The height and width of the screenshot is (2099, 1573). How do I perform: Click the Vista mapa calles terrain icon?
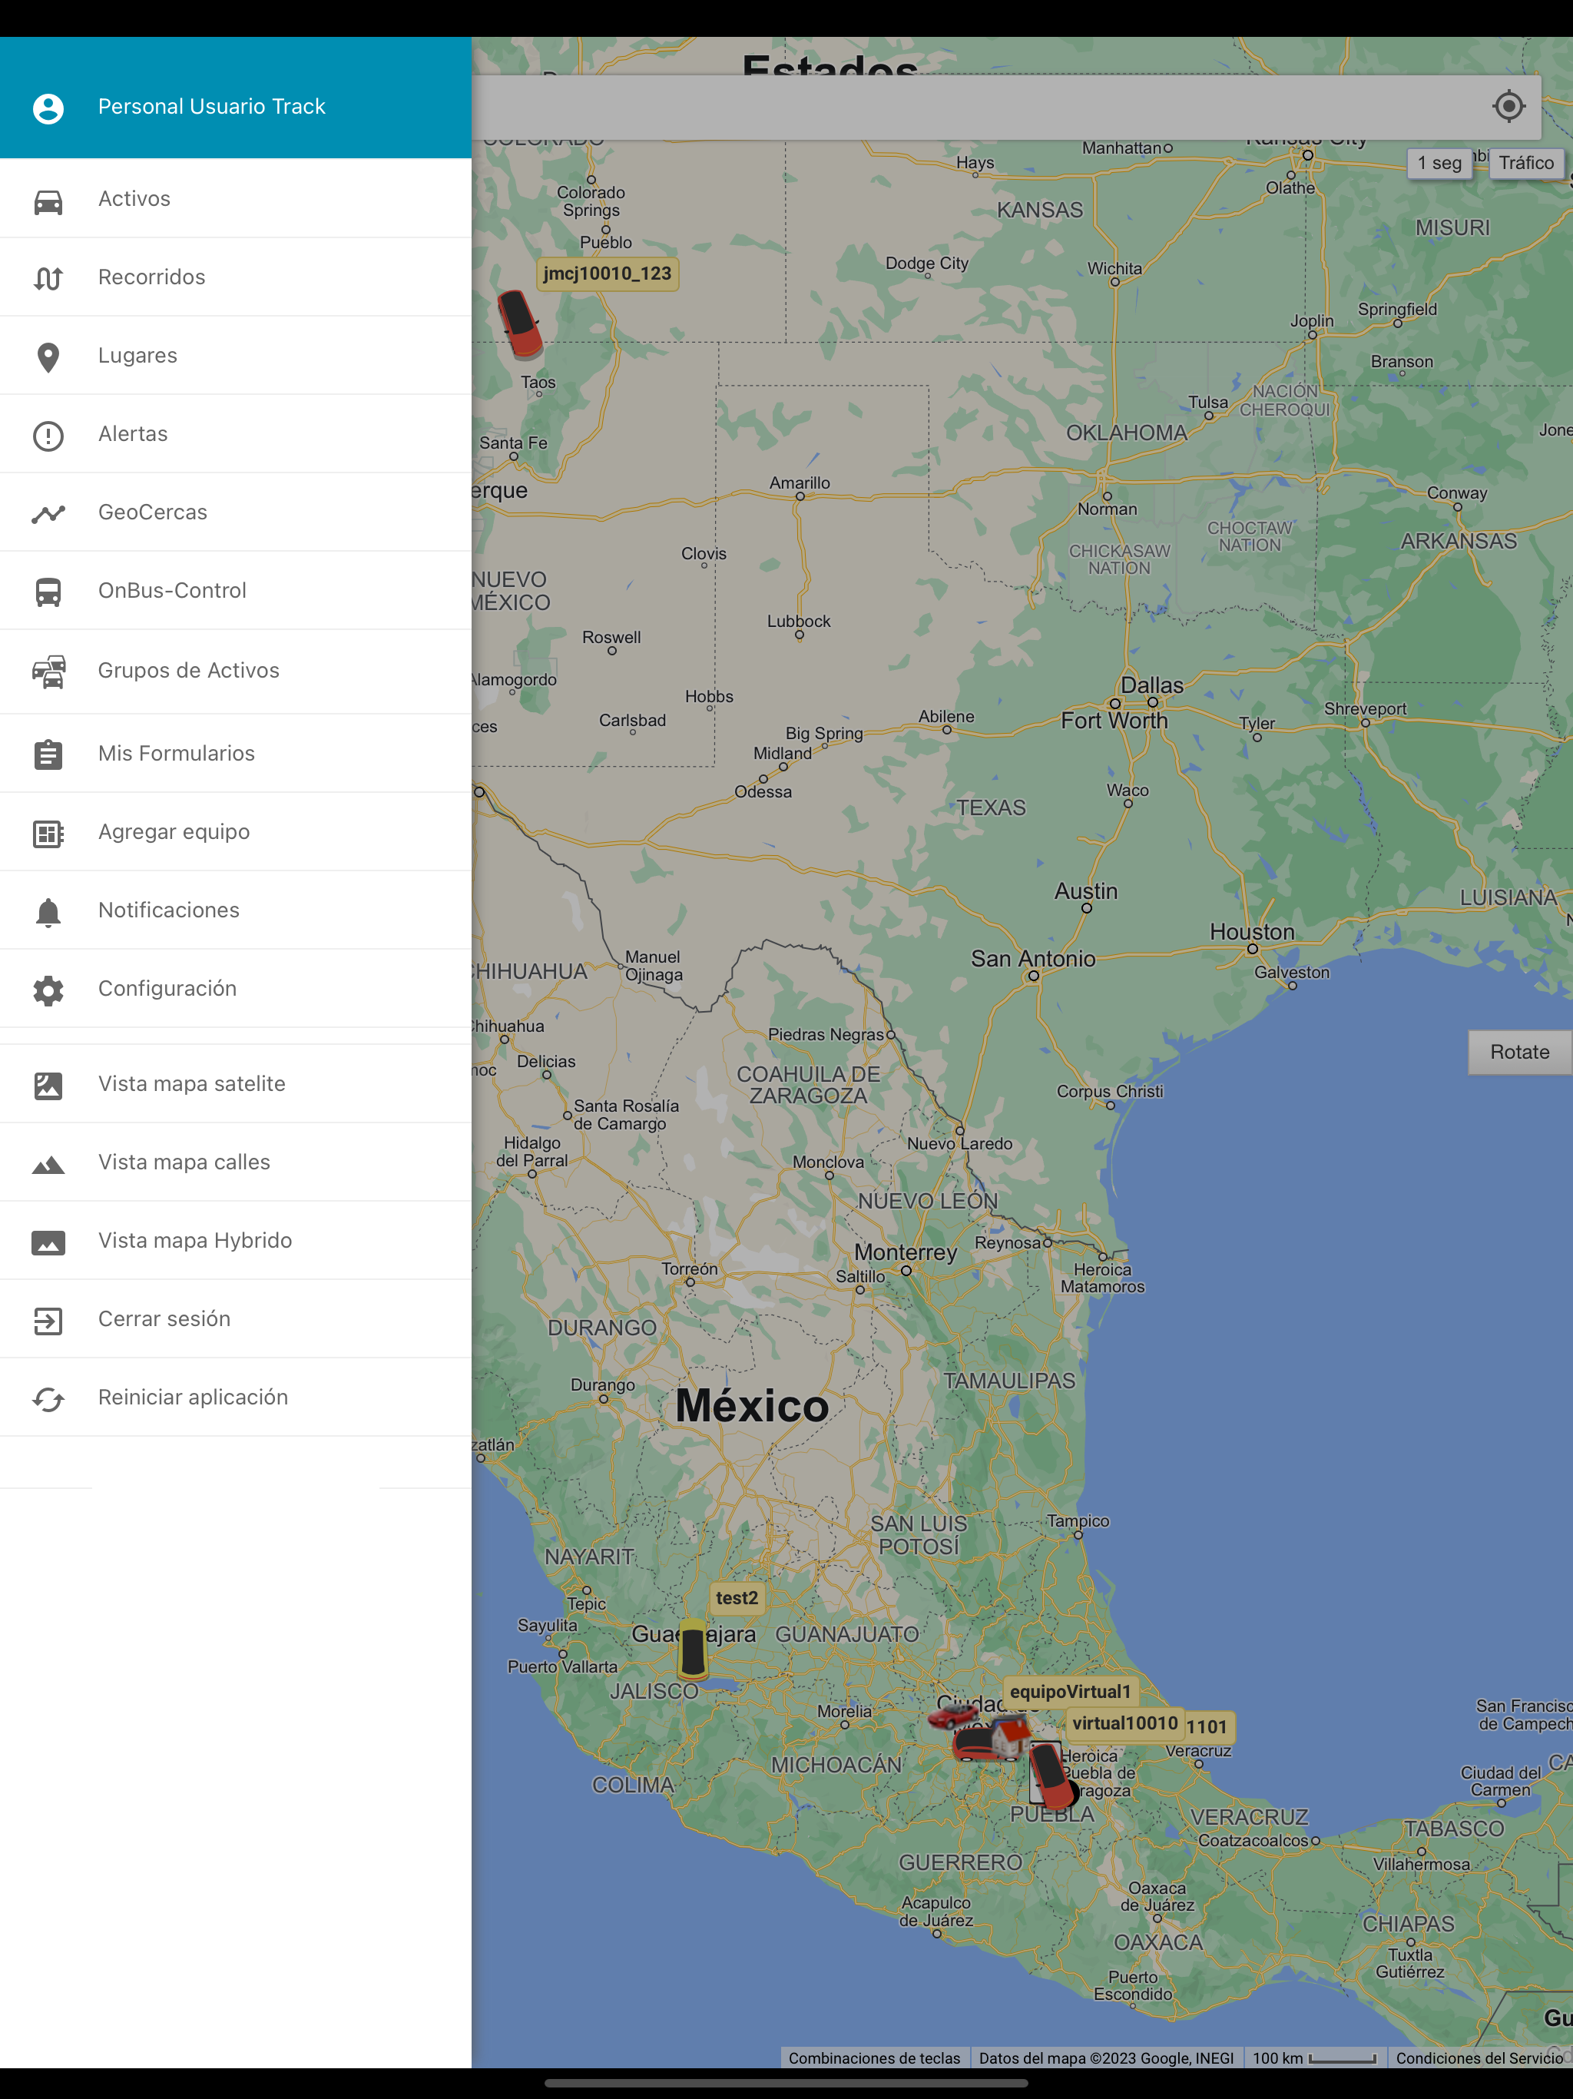point(48,1164)
